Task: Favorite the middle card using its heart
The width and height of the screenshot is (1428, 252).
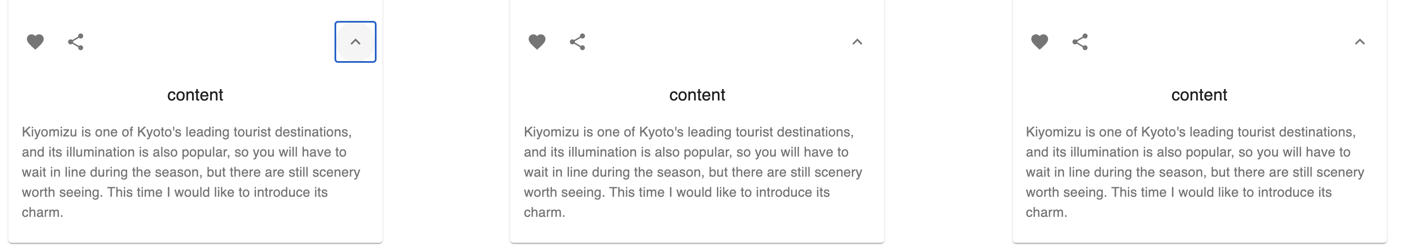Action: click(x=537, y=42)
